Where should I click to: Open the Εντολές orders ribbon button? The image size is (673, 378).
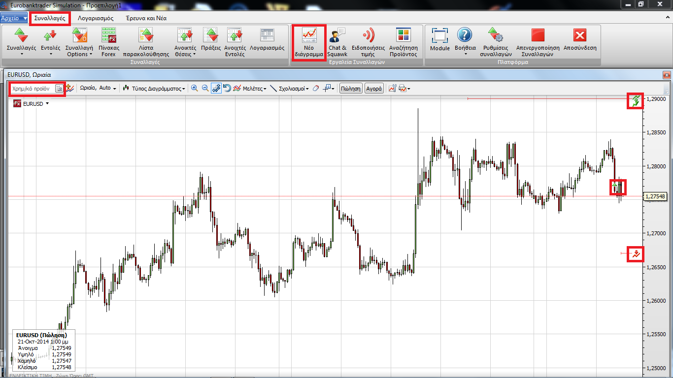[50, 42]
